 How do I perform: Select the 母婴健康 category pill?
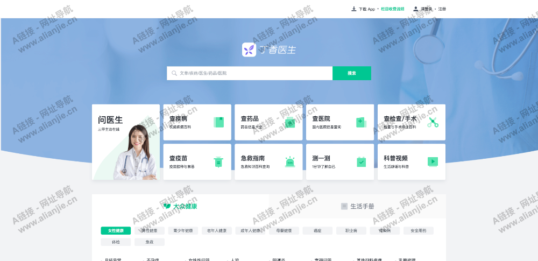point(284,231)
